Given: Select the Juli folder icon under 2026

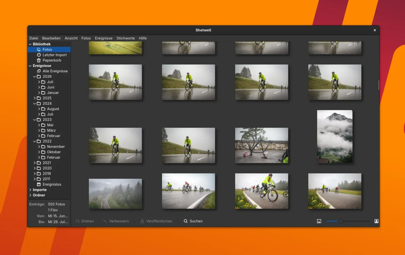Looking at the screenshot, I should pos(43,82).
